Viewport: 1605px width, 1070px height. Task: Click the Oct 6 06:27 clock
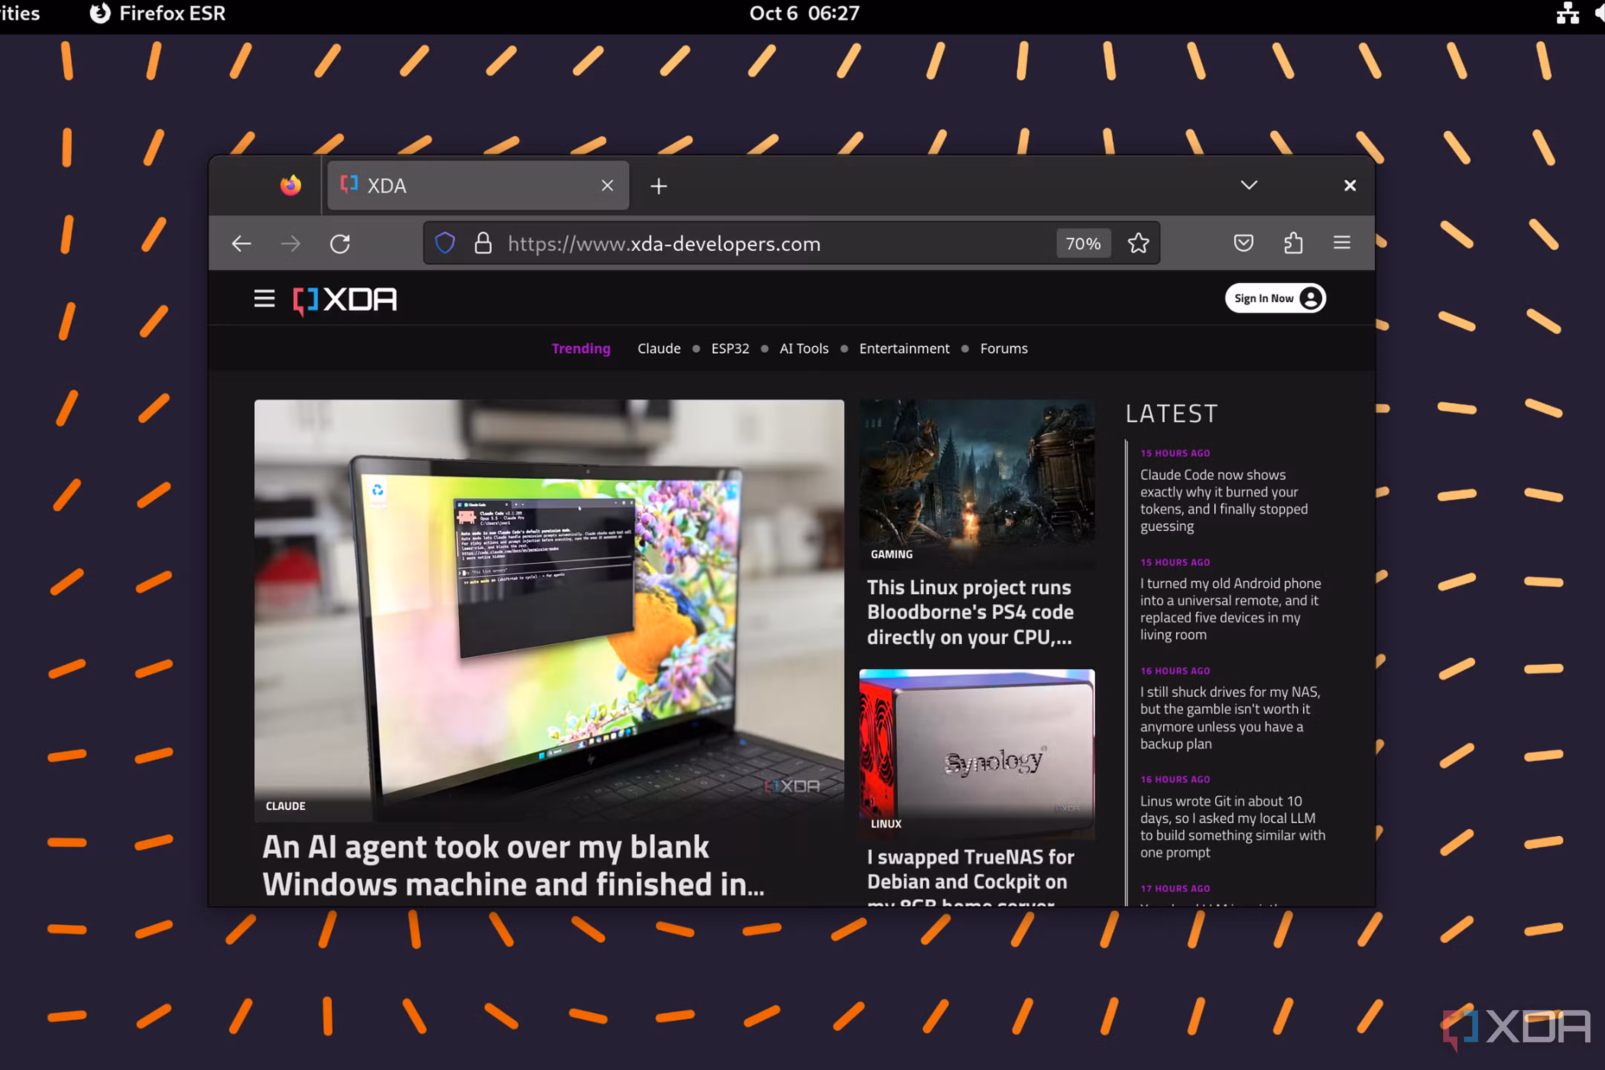click(804, 13)
